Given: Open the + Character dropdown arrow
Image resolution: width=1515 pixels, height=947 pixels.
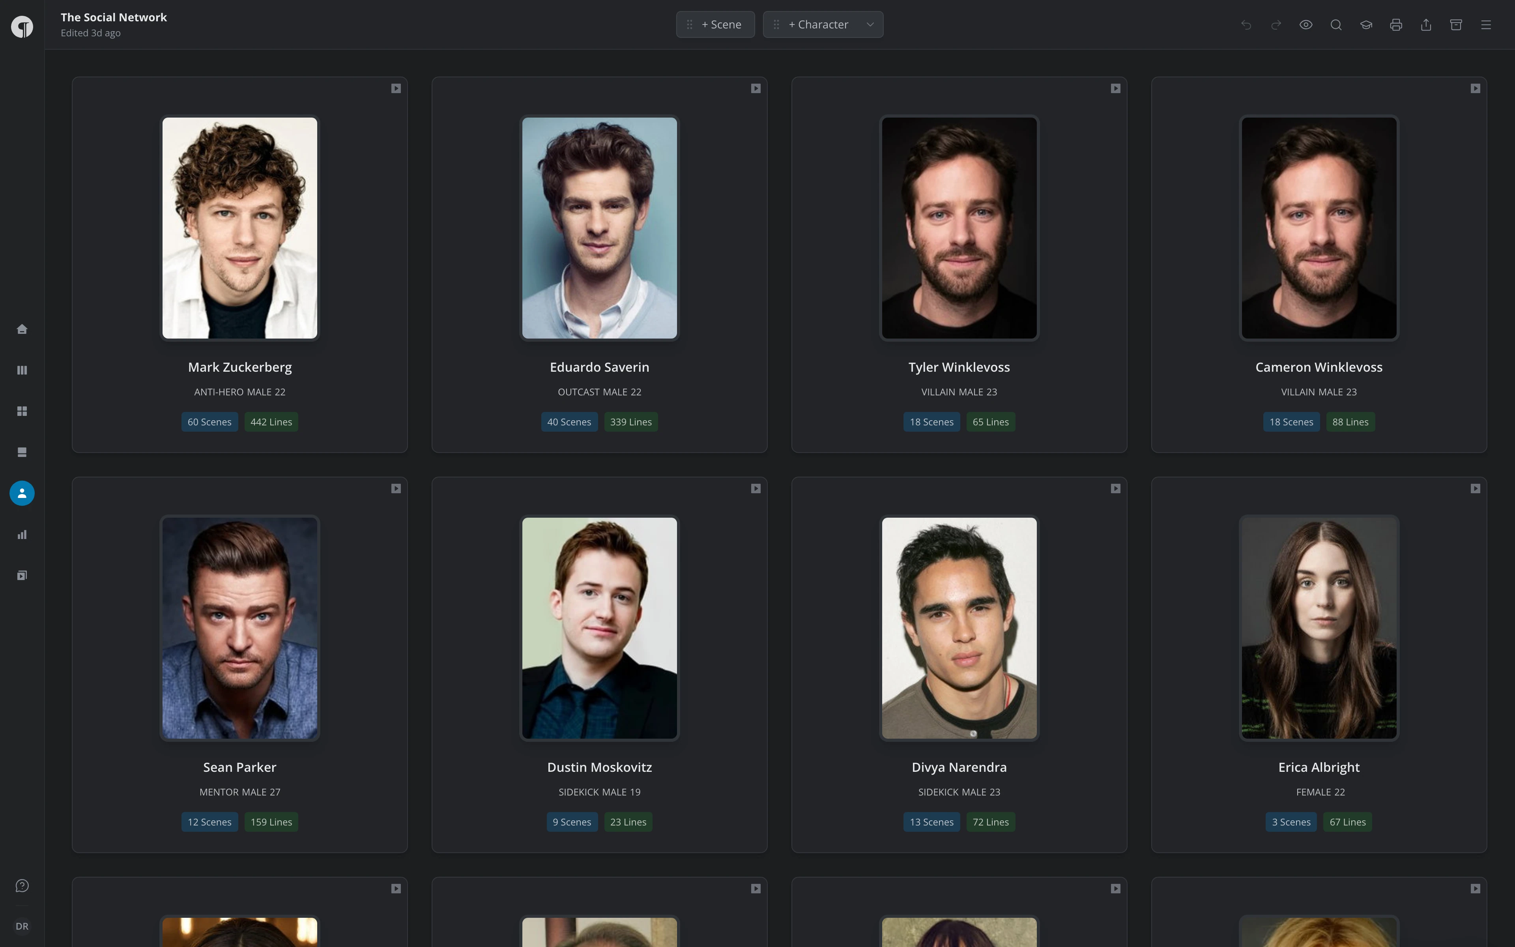Looking at the screenshot, I should coord(870,24).
